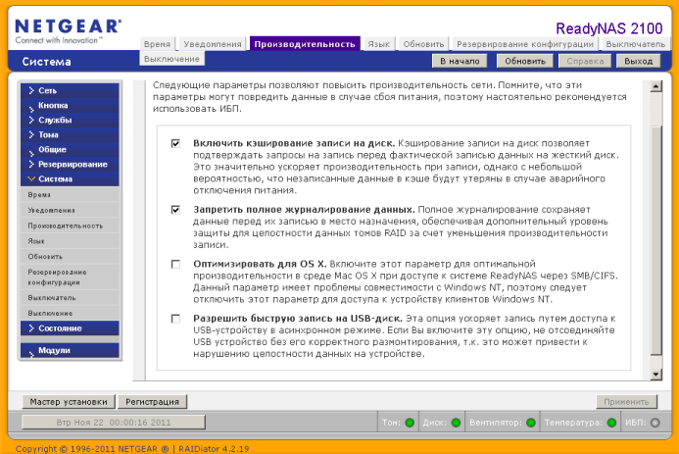Expand the Модули menu section
The width and height of the screenshot is (679, 454).
70,350
